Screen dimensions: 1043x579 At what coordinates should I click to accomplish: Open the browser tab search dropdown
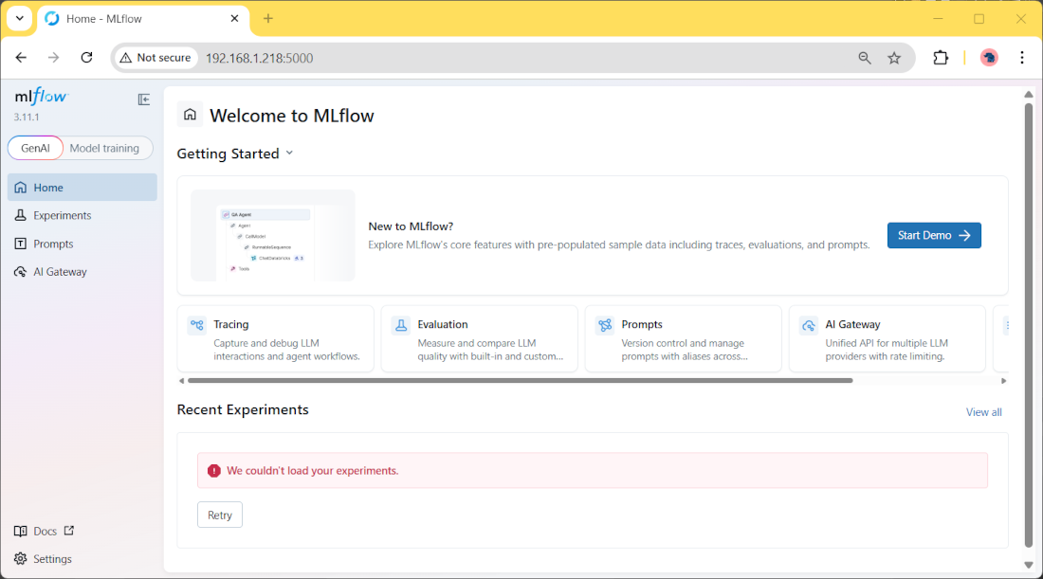coord(19,18)
